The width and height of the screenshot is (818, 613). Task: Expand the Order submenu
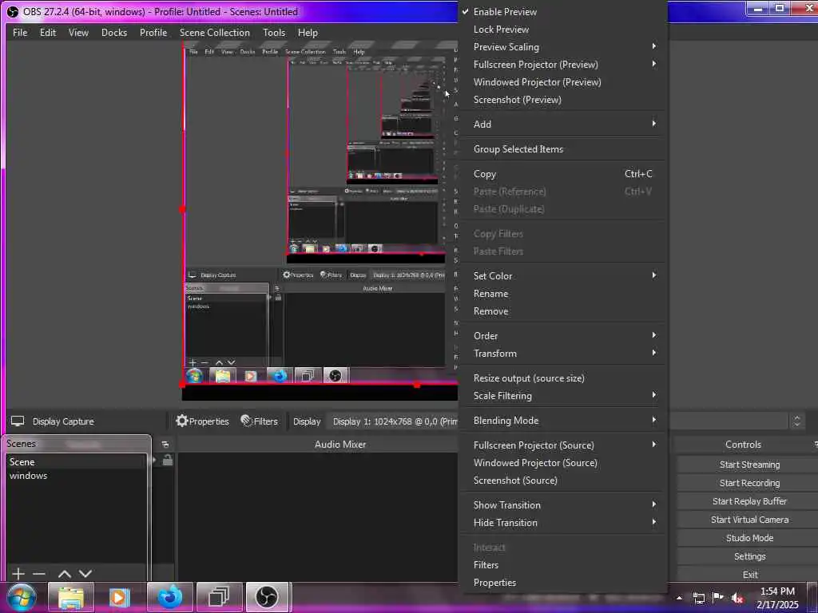tap(562, 336)
